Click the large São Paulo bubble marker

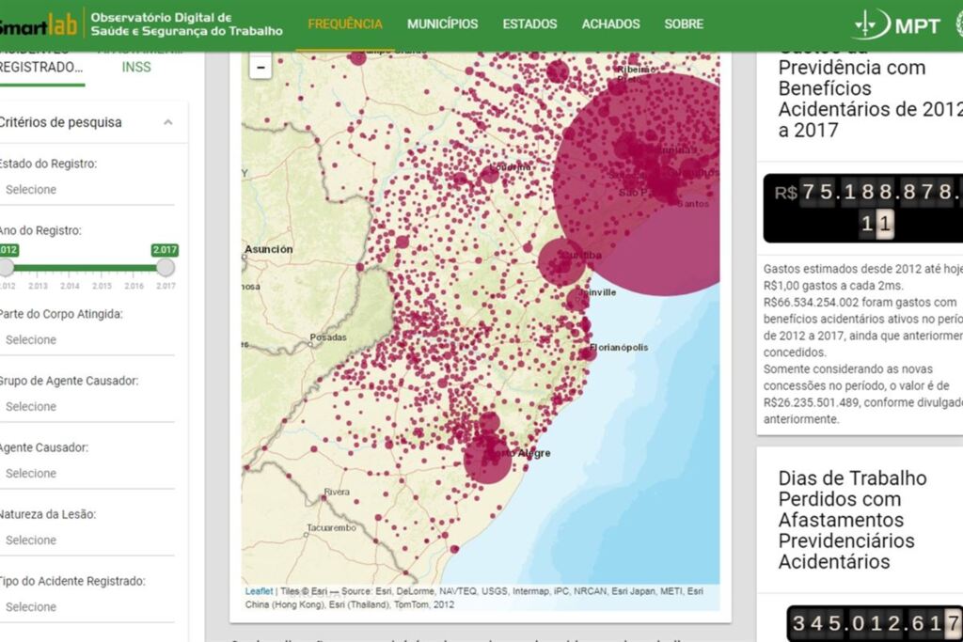pyautogui.click(x=641, y=186)
